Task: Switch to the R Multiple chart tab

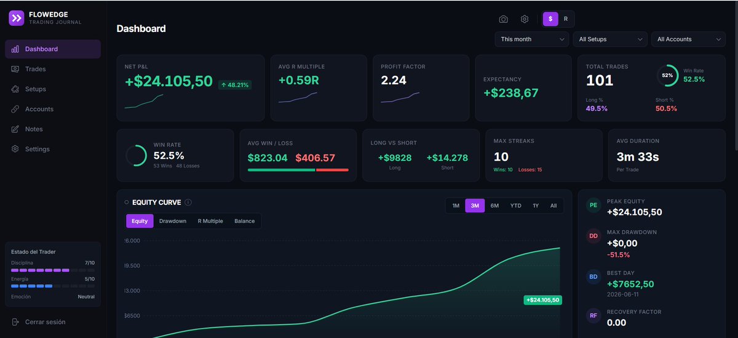Action: 210,221
